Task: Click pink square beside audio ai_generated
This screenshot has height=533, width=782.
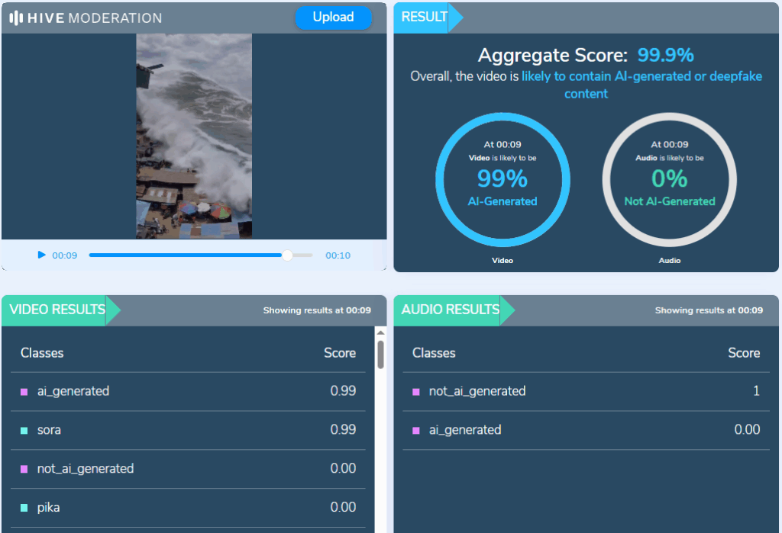Action: [x=416, y=431]
